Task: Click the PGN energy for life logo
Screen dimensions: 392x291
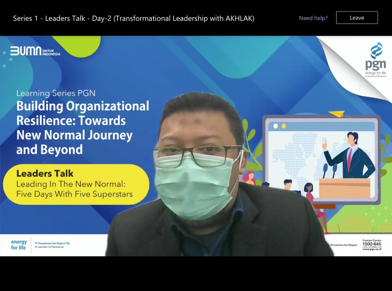Action: [x=375, y=60]
